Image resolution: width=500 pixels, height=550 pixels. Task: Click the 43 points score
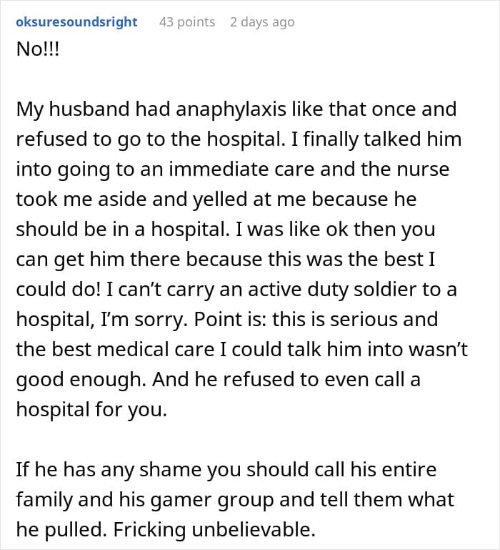click(187, 22)
